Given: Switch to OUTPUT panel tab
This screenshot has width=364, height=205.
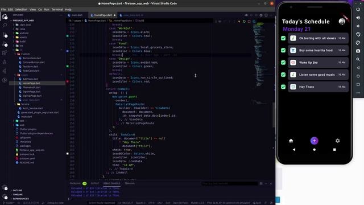Looking at the screenshot, I should click(x=95, y=183).
